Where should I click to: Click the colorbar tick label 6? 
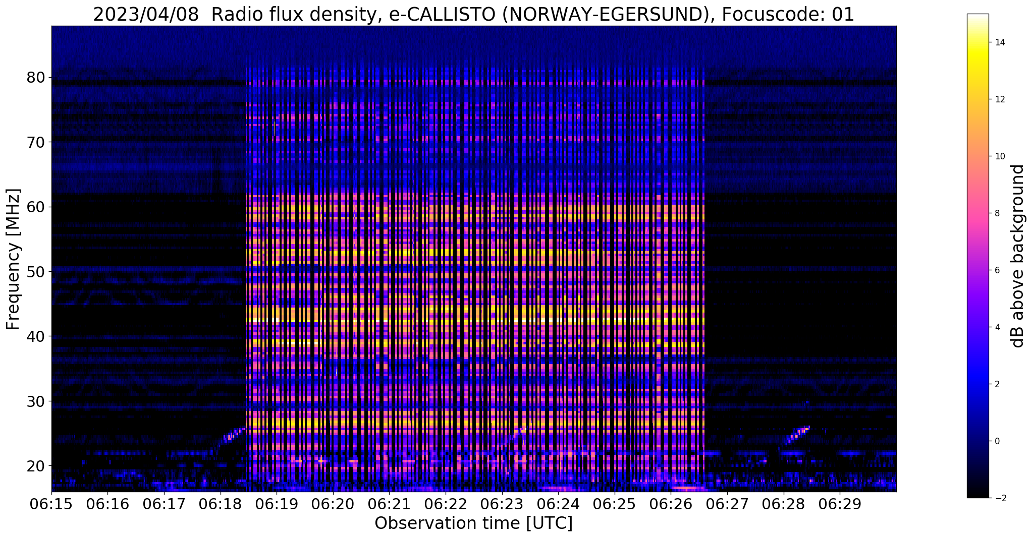click(x=997, y=270)
